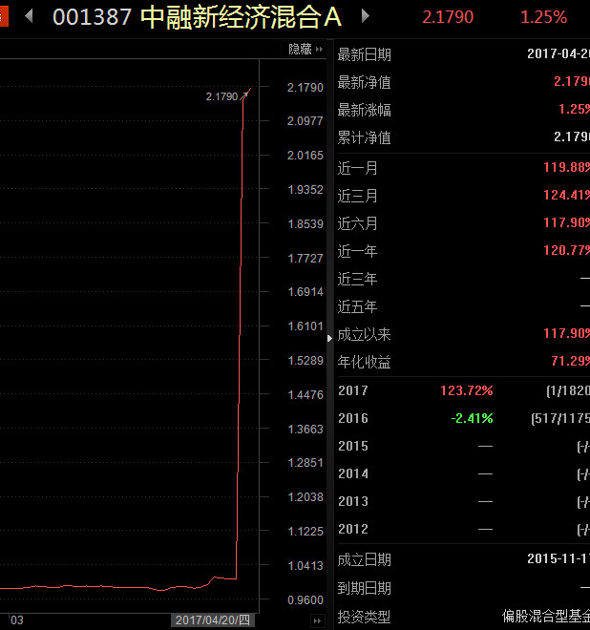This screenshot has width=590, height=630.
Task: Click the 成立日期 row label
Action: point(364,559)
